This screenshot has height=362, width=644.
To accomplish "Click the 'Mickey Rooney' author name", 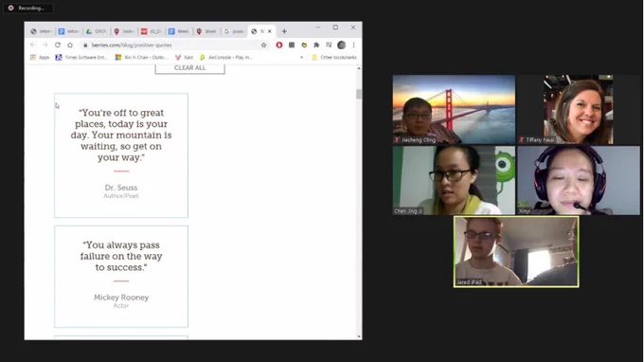I will [x=121, y=297].
